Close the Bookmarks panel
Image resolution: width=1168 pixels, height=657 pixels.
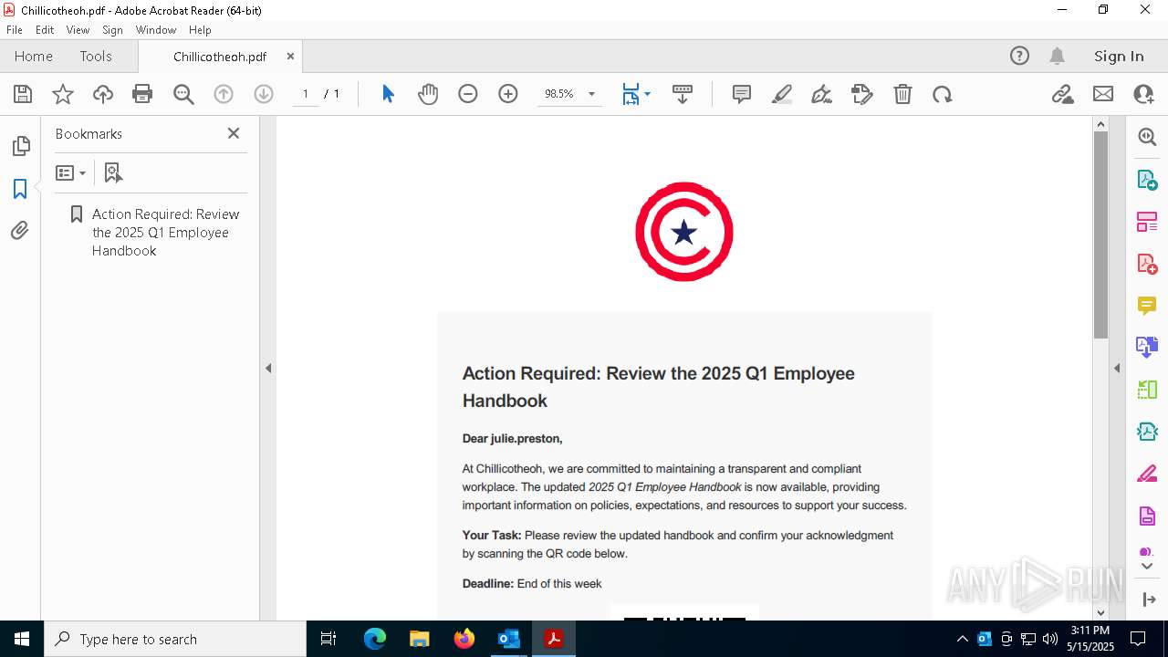click(234, 133)
